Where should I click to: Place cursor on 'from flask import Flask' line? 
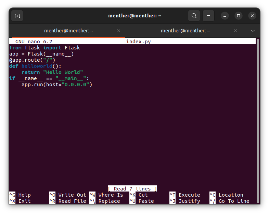[44, 48]
